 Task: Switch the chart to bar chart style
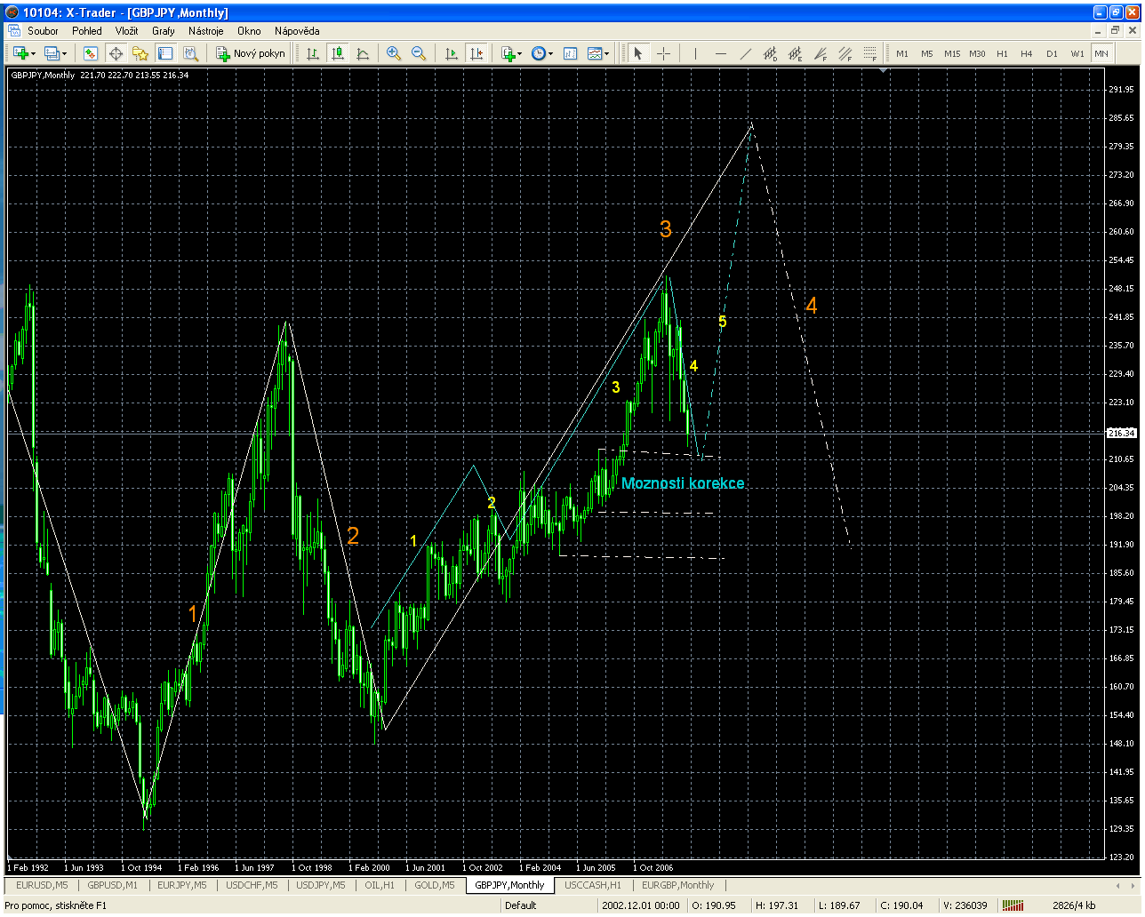313,53
